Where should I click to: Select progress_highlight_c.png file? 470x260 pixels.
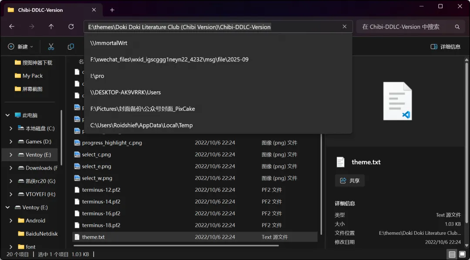(x=195, y=143)
